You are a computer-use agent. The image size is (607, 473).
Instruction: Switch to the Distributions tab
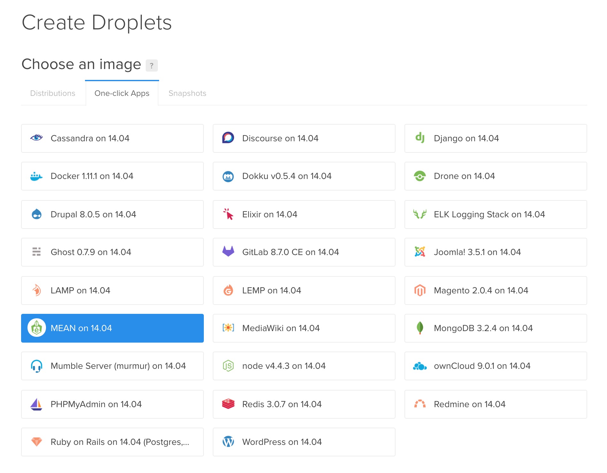pyautogui.click(x=53, y=93)
